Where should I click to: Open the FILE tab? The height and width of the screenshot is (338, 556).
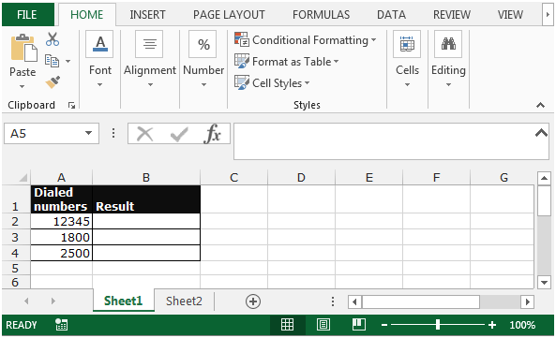click(27, 14)
